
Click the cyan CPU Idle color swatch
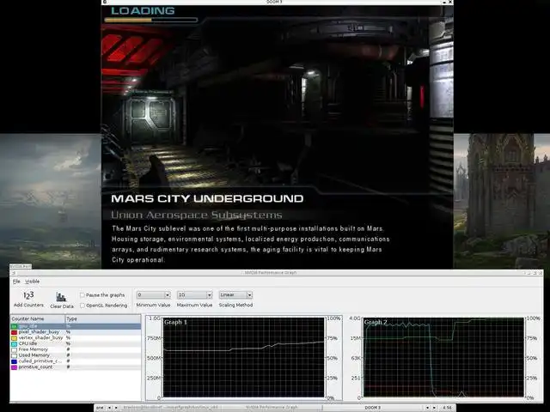14,344
